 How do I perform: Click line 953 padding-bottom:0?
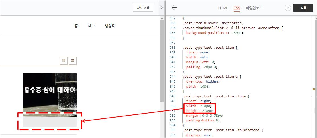pyautogui.click(x=203, y=120)
